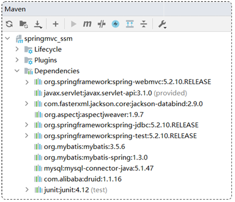235x202 pixels.
Task: Click library icon of druid
Action: coord(38,179)
